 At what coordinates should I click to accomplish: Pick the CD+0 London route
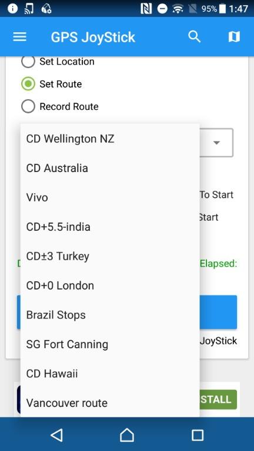point(110,285)
